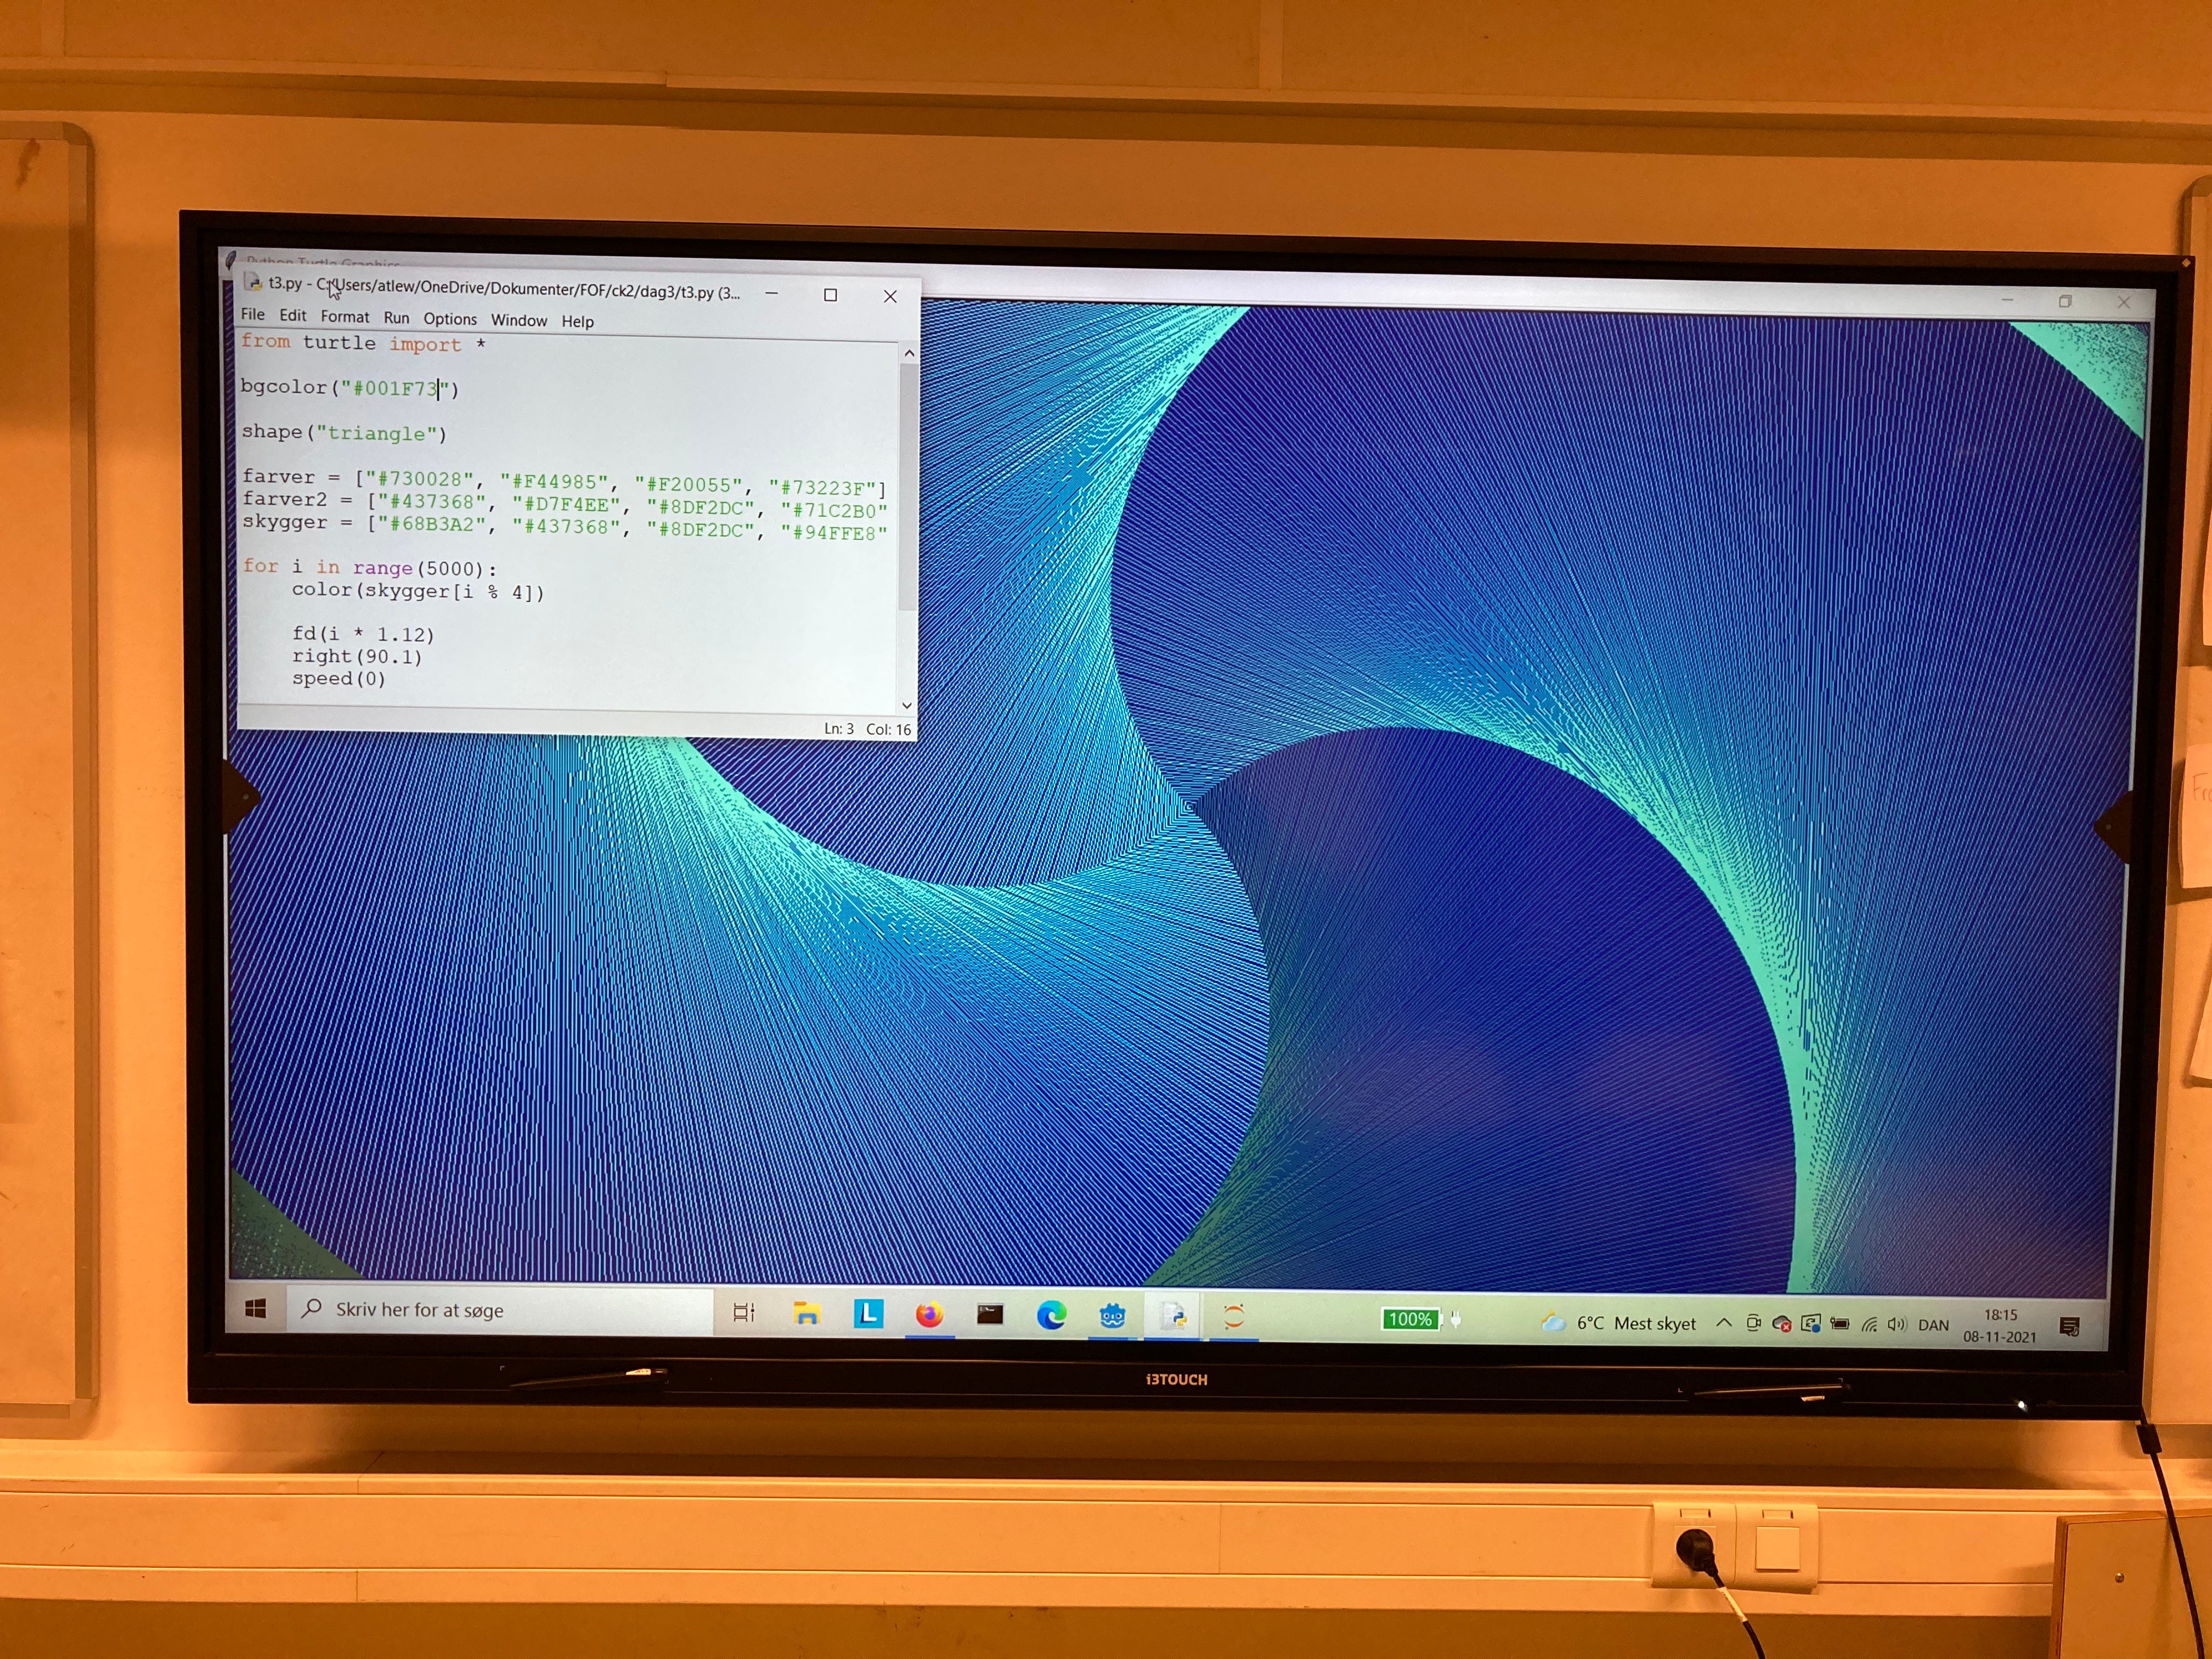Open the Options menu in IDLE editor
Image resolution: width=2212 pixels, height=1659 pixels.
point(450,318)
